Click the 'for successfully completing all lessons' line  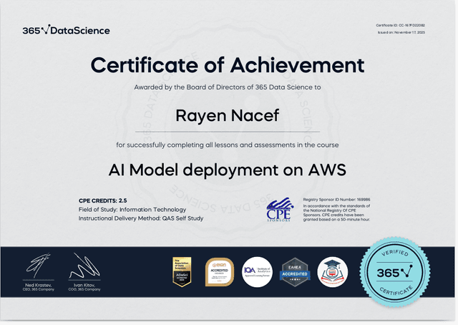coord(228,145)
